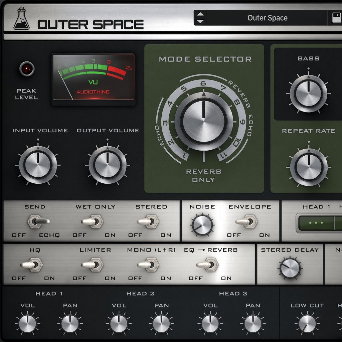Select previous preset with up arrow

[x=200, y=14]
